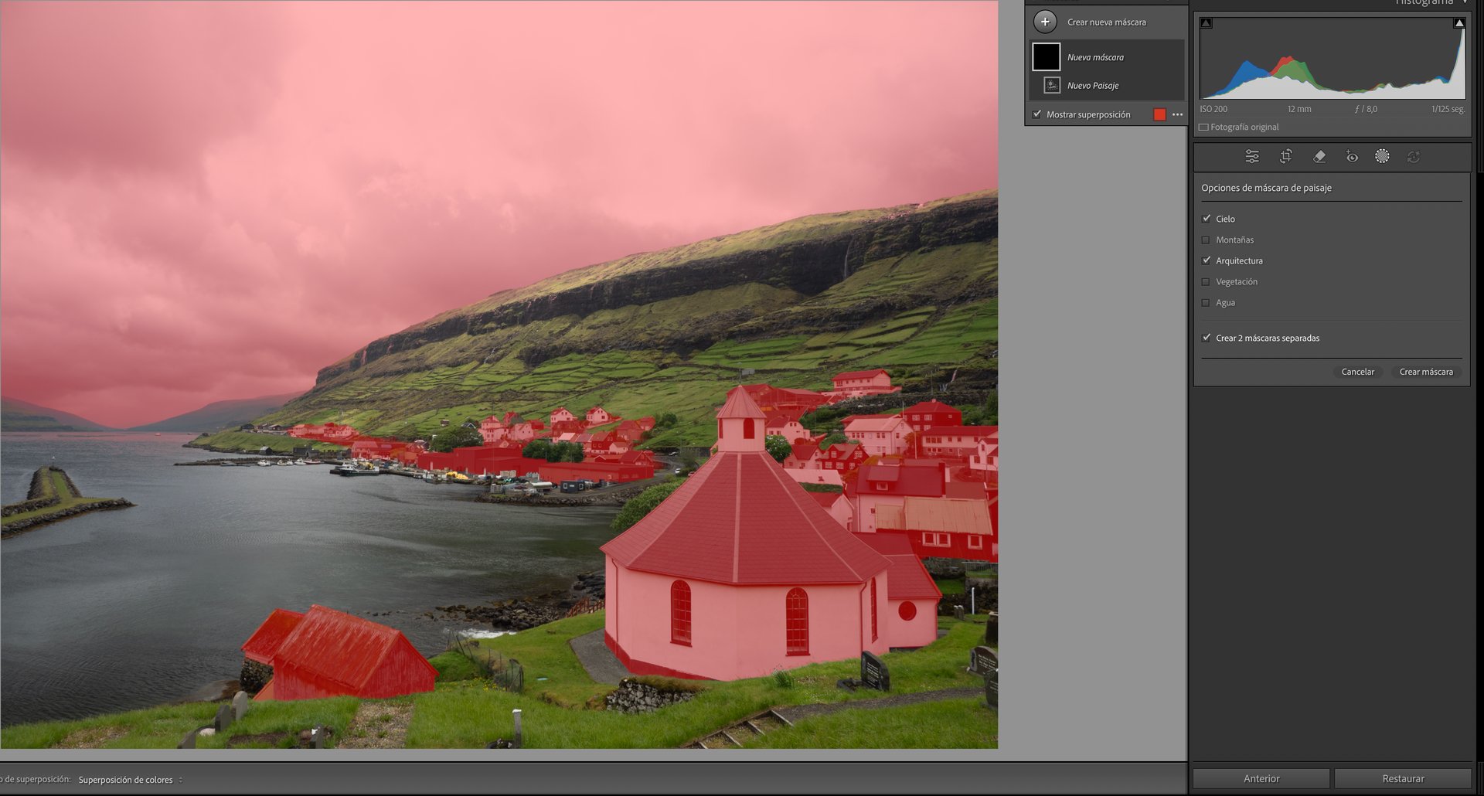Uncheck the Arquitectura checkbox

click(1207, 260)
